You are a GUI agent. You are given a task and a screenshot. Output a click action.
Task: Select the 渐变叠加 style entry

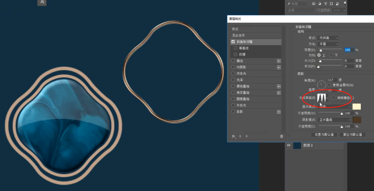pos(243,93)
